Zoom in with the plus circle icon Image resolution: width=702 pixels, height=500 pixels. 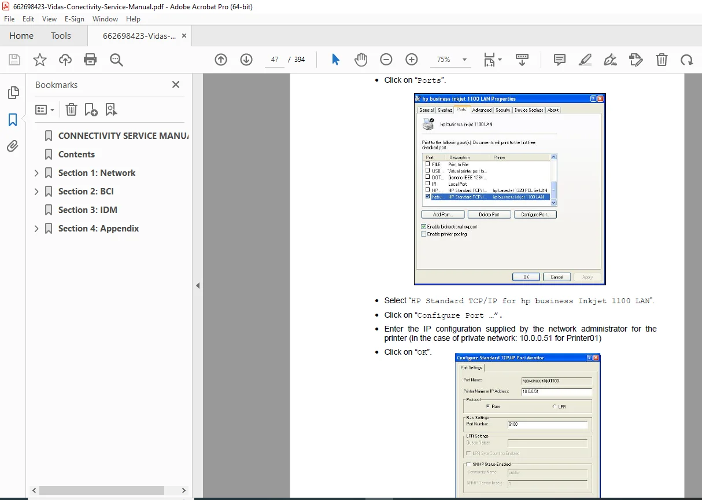[x=412, y=60]
